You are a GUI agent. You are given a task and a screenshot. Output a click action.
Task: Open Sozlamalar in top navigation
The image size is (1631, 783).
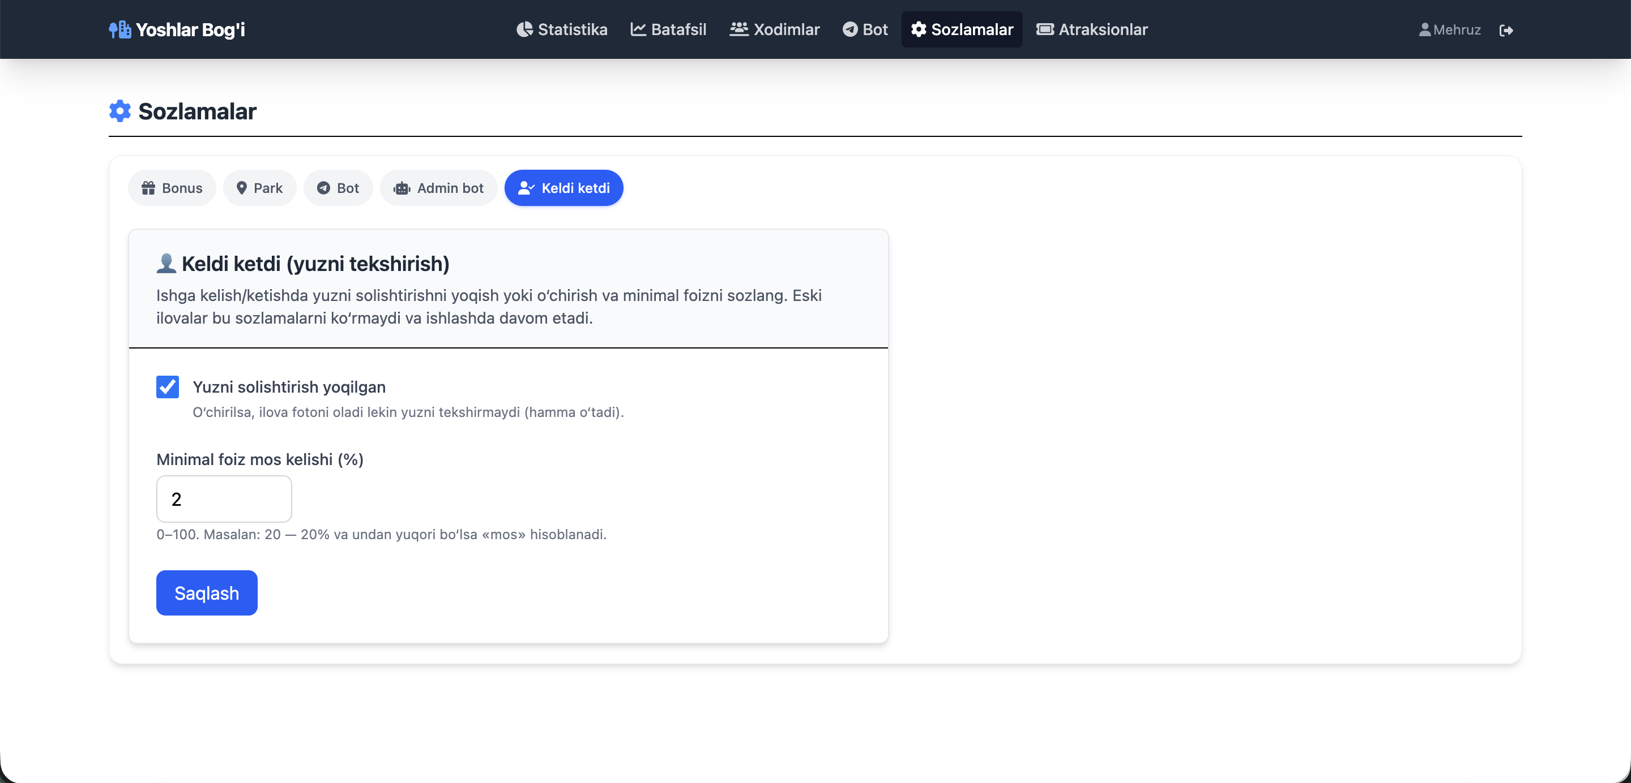click(x=962, y=29)
